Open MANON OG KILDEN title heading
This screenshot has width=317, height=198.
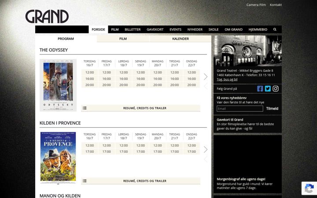pyautogui.click(x=60, y=195)
